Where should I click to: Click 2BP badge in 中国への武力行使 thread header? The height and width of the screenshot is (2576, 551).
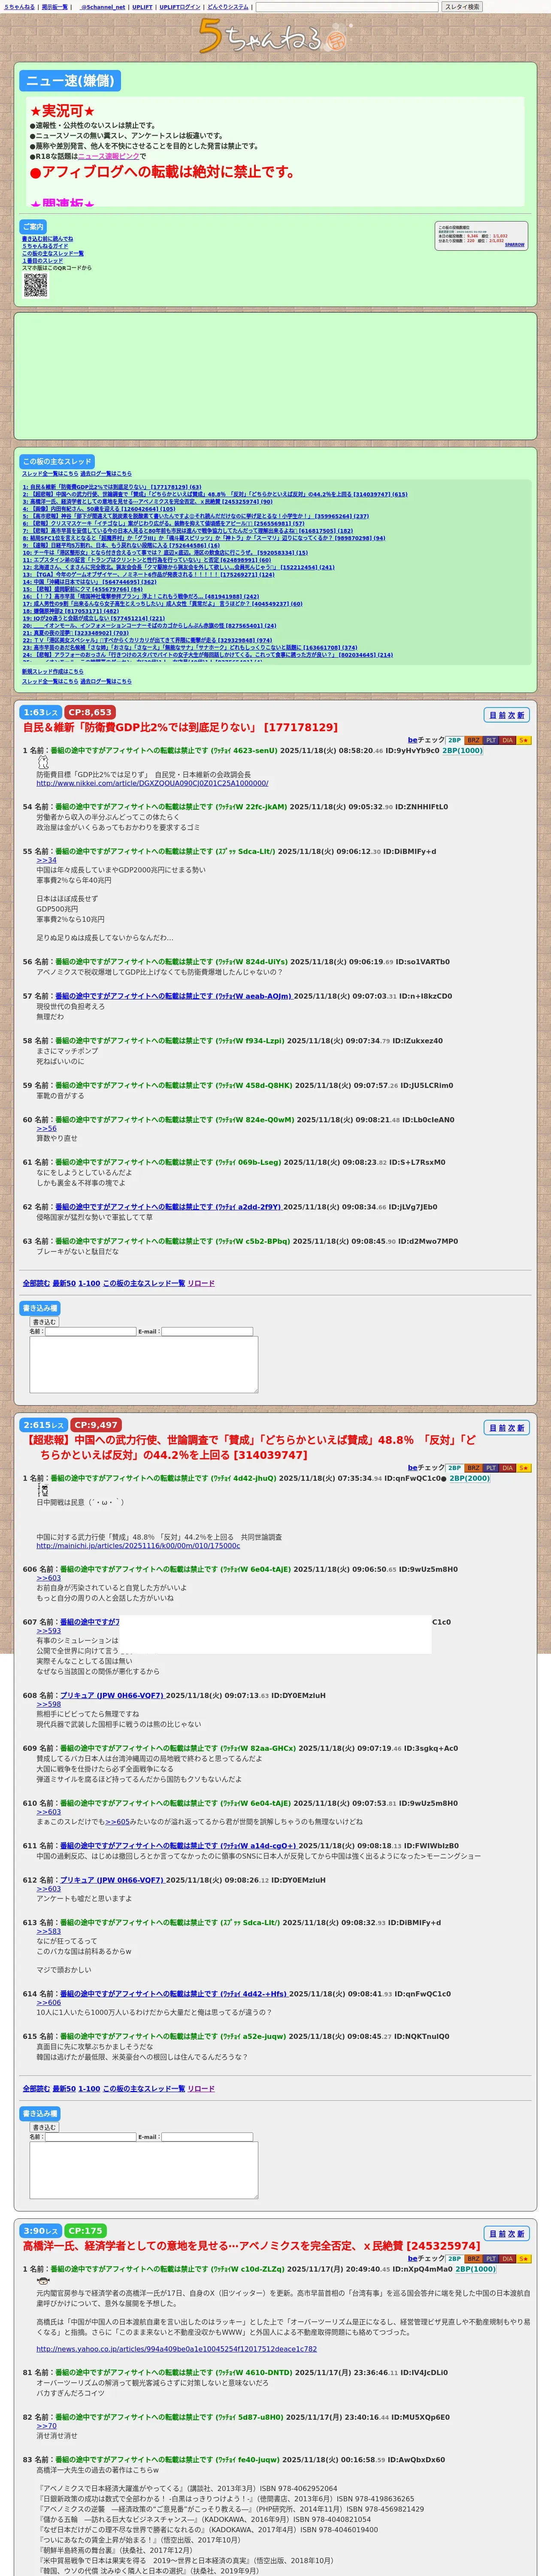click(x=454, y=1468)
